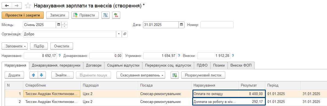Open Організація dropdown list
Image resolution: width=327 pixels, height=106 pixels.
pyautogui.click(x=119, y=34)
